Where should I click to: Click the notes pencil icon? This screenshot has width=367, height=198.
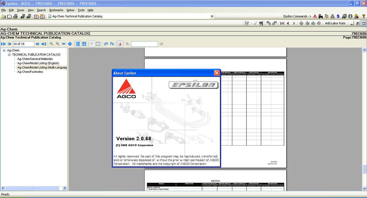point(247,23)
